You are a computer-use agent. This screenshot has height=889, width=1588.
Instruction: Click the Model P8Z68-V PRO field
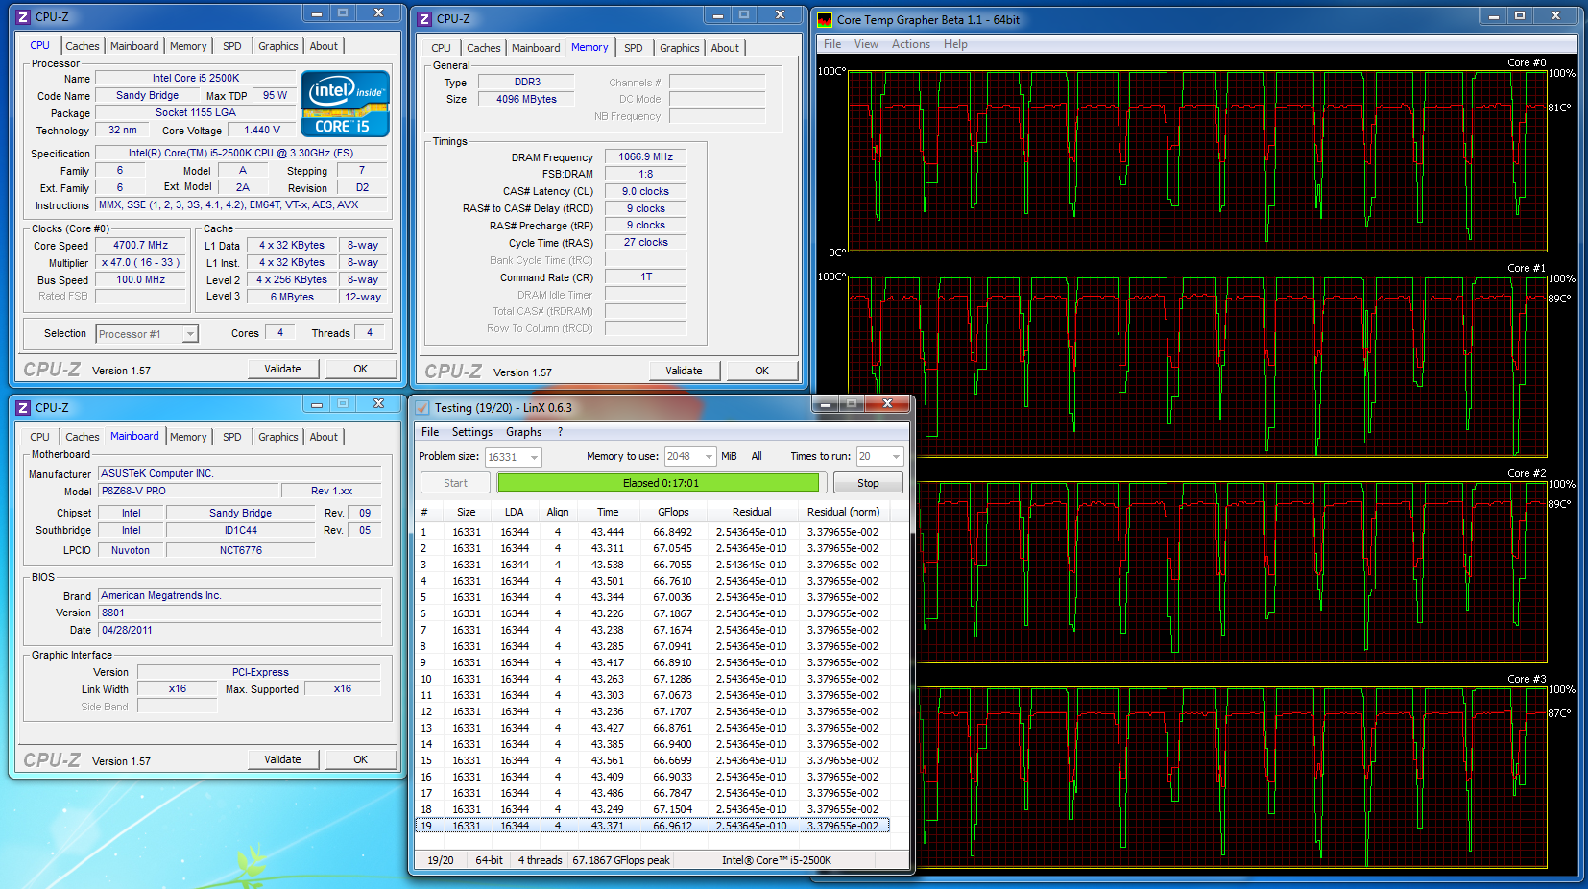189,491
